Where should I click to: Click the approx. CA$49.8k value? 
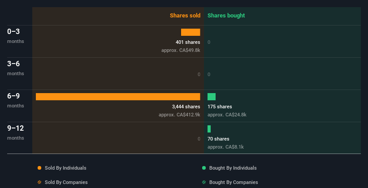coord(181,51)
